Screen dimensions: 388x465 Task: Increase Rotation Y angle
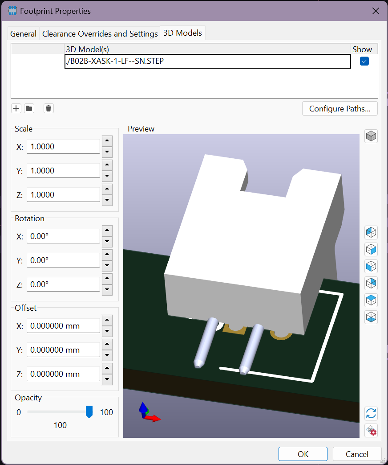pyautogui.click(x=107, y=255)
